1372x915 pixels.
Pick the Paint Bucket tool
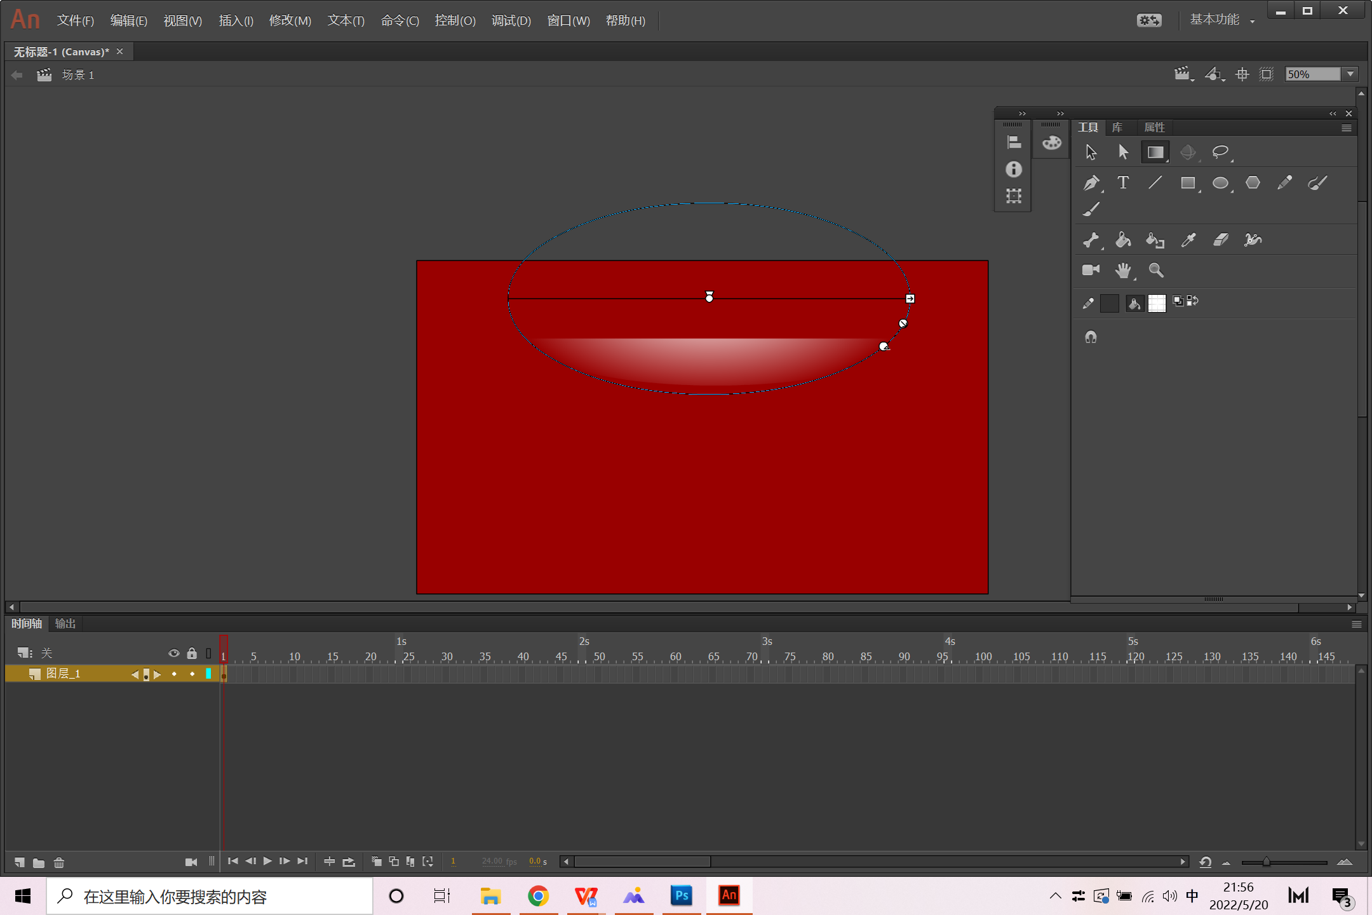pos(1123,240)
